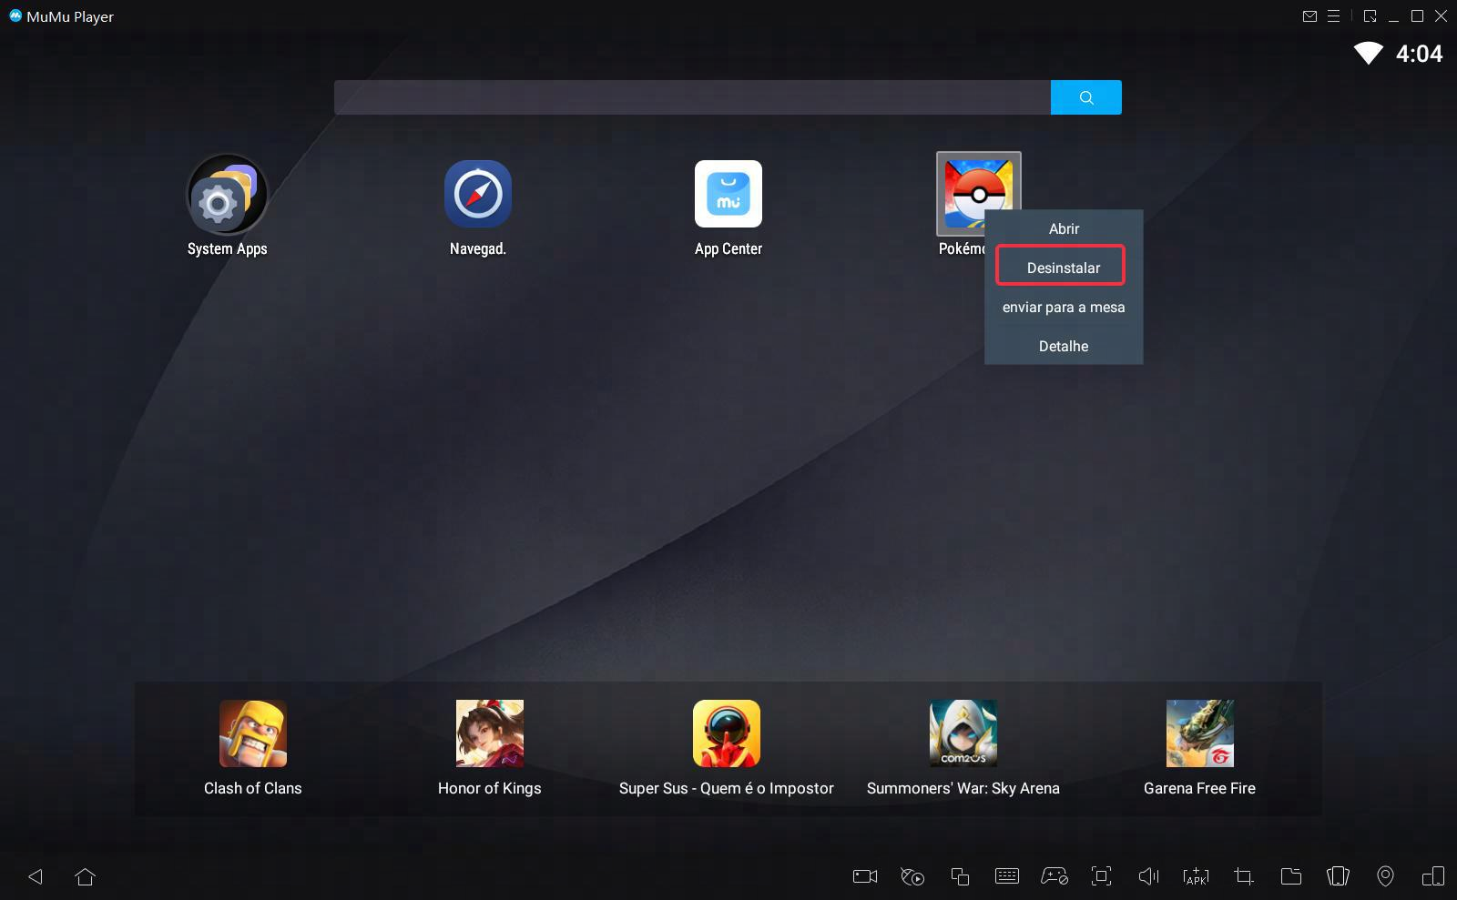
Task: Click inside the search text field
Action: click(692, 97)
